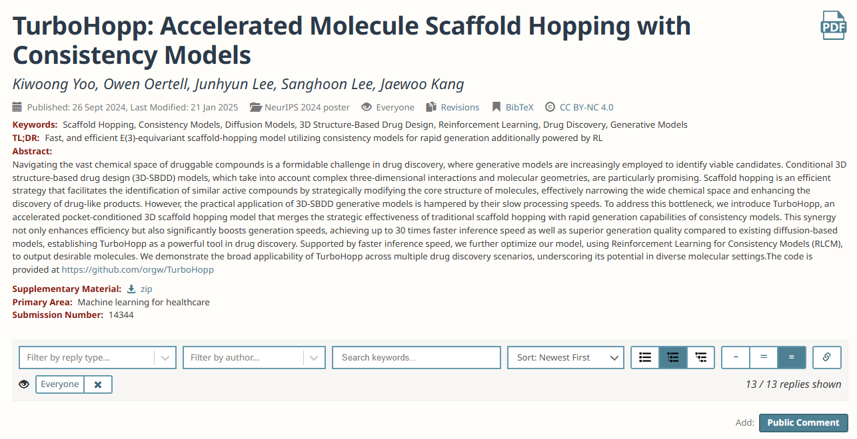Collapse replies with the minus button
This screenshot has width=857, height=439.
[x=736, y=357]
